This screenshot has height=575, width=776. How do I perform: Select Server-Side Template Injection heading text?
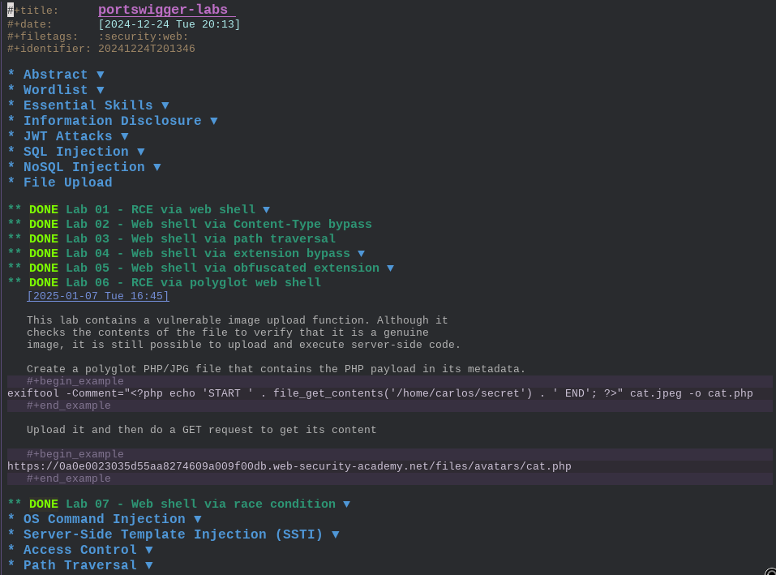pos(174,534)
